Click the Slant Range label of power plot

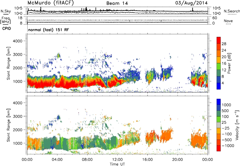coord(8,64)
